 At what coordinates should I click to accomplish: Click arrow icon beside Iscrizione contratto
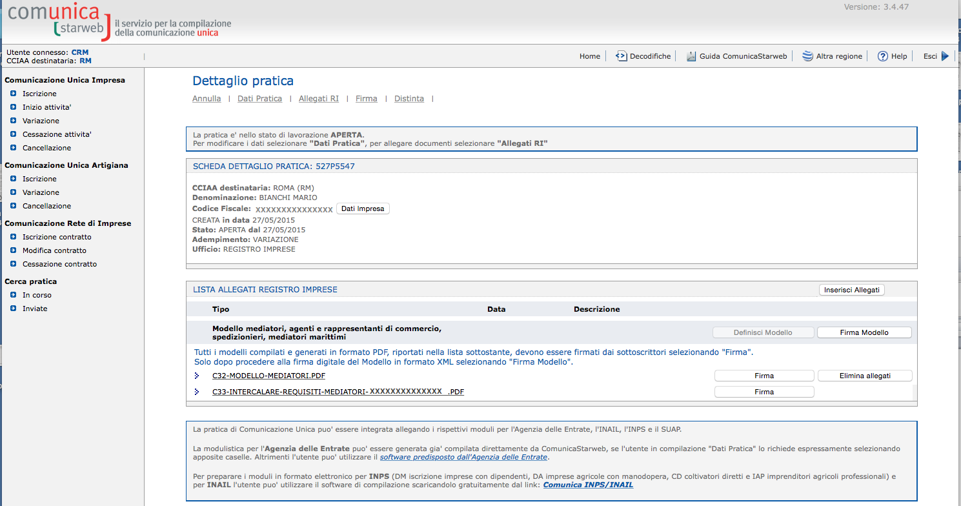click(x=13, y=237)
